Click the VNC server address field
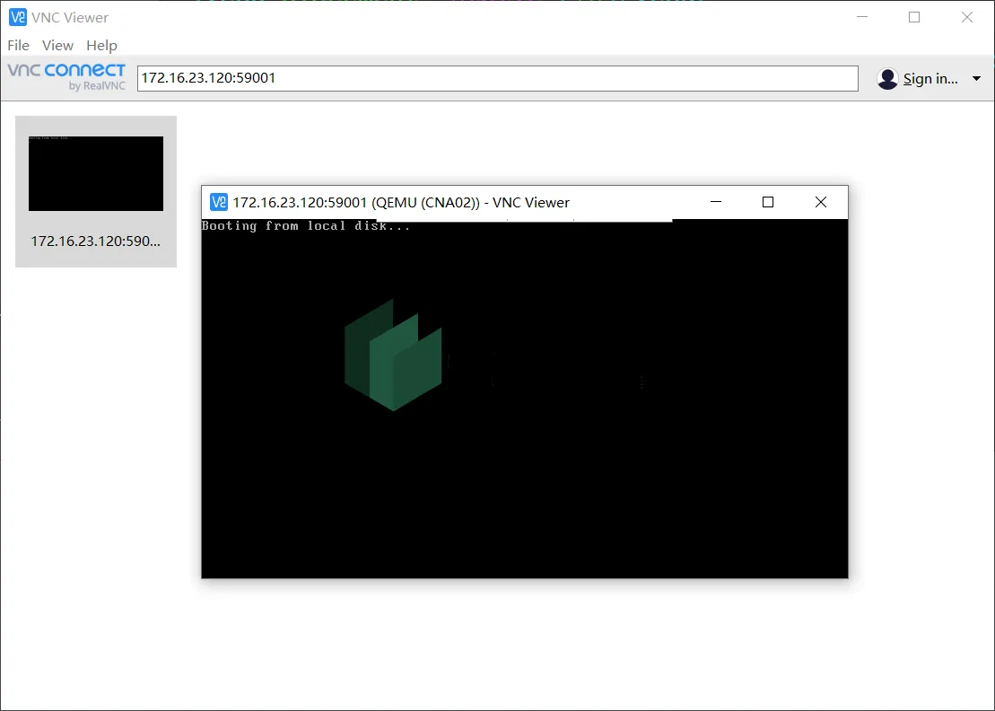 tap(497, 78)
